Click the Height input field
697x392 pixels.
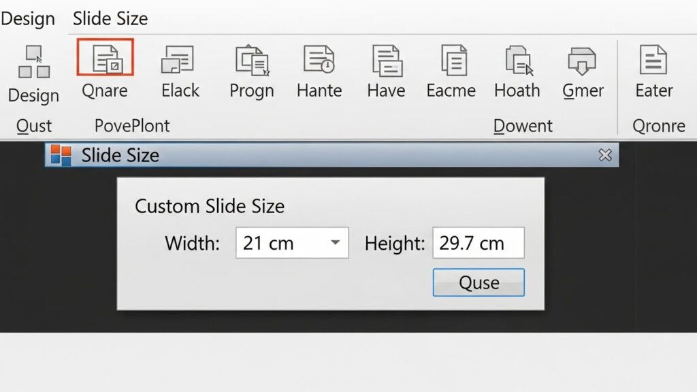pyautogui.click(x=478, y=243)
